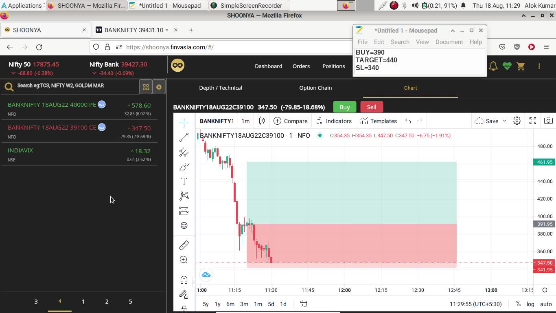The image size is (556, 313).
Task: Switch to SimpleScreenRecorder in taskbar
Action: pos(249,6)
